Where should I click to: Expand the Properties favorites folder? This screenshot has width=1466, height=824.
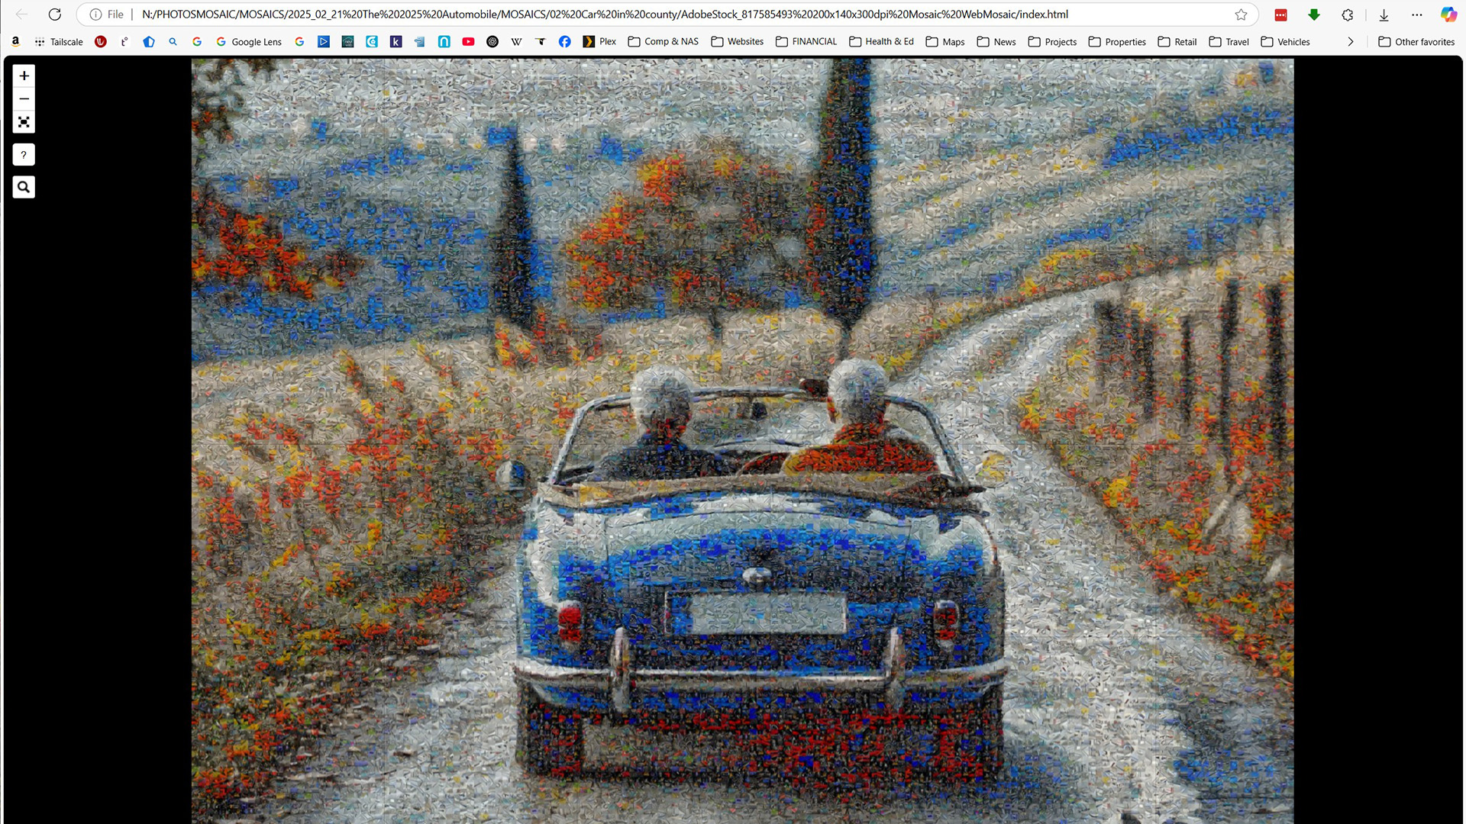click(x=1117, y=41)
